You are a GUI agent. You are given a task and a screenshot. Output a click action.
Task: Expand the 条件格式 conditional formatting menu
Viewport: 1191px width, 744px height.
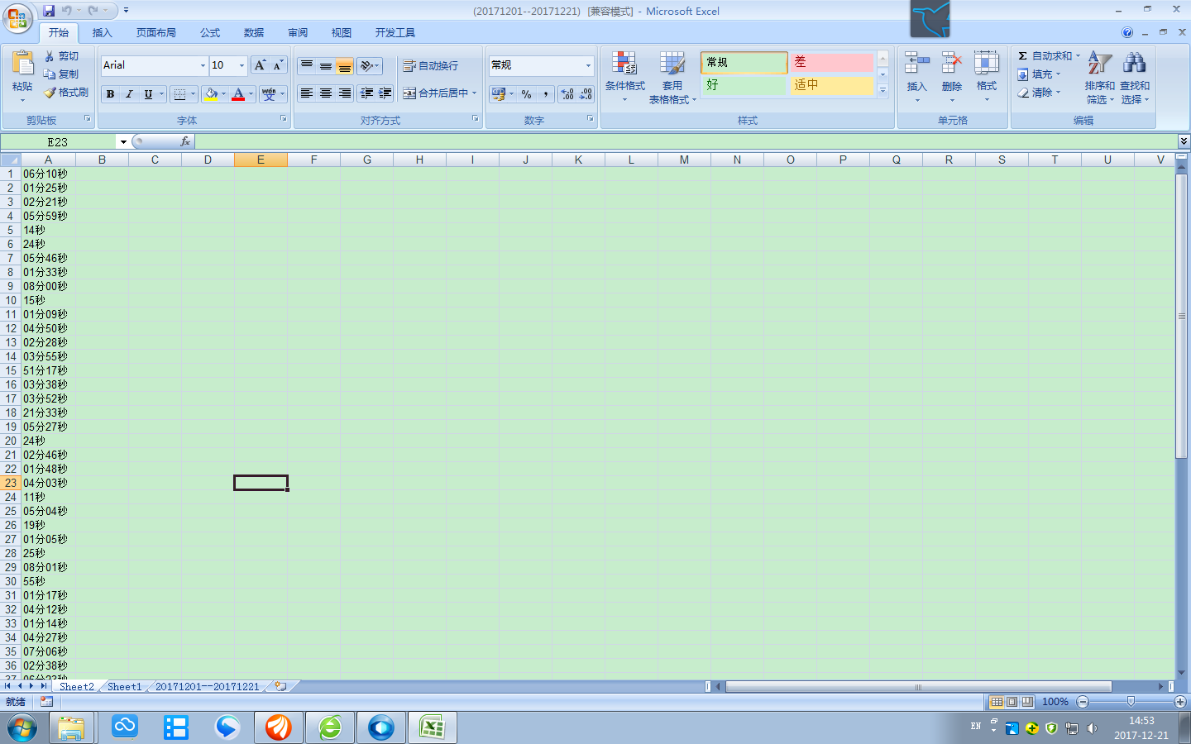624,77
